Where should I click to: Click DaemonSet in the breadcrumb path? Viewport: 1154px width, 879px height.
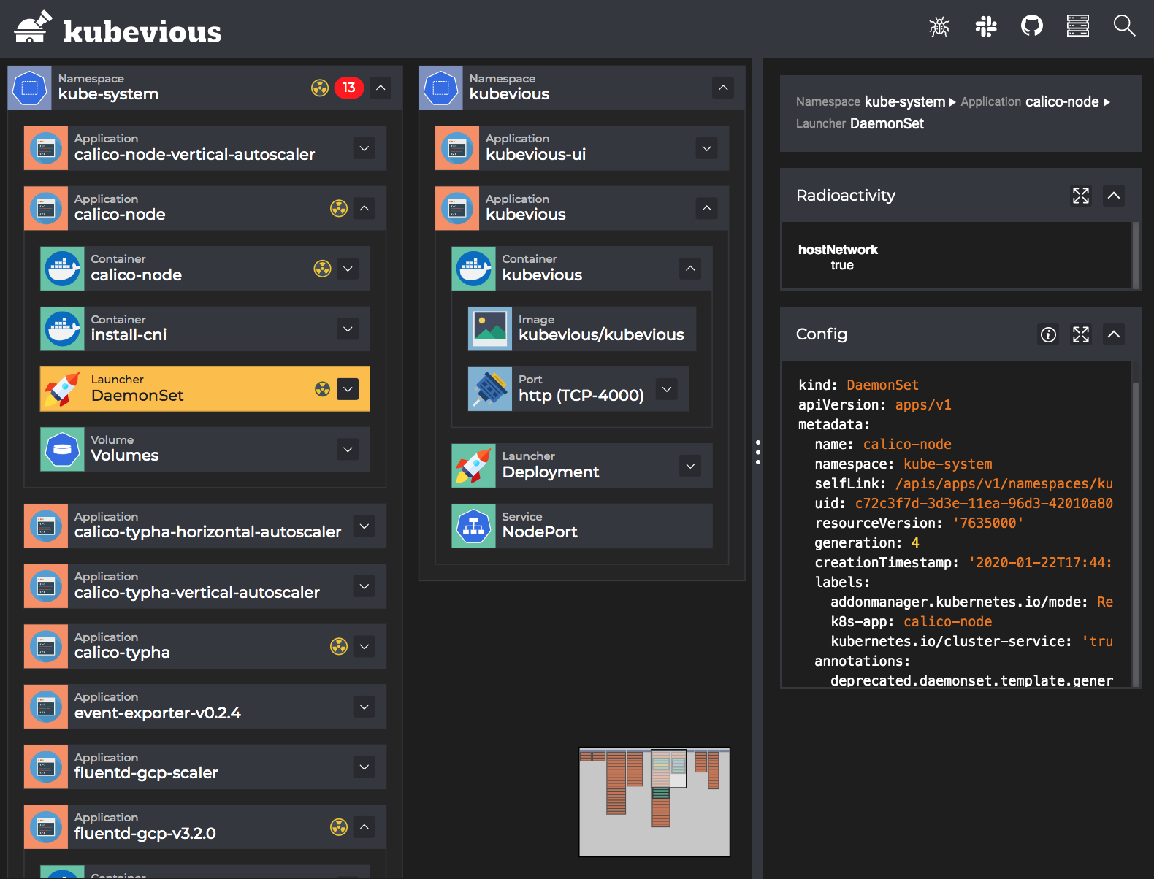pos(887,124)
